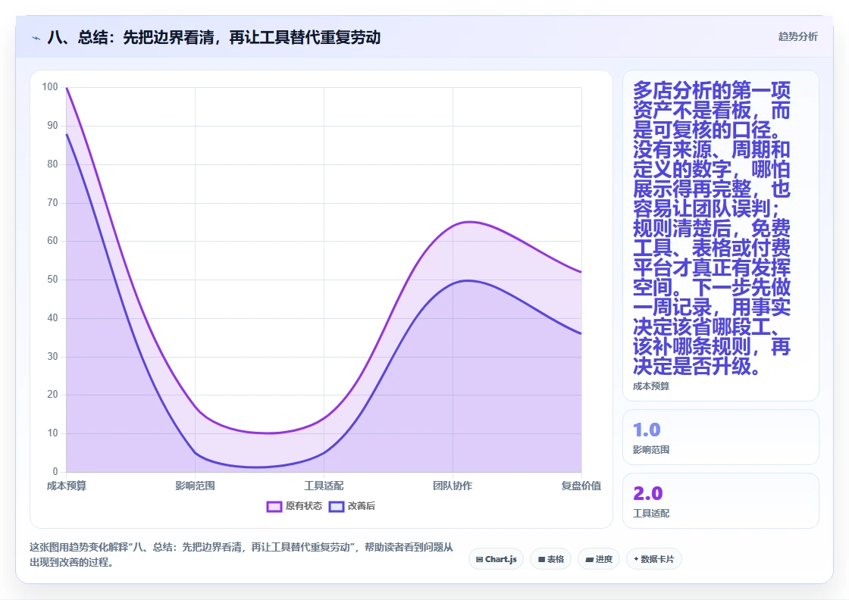Click the 0 y-axis value
Viewport: 849px width, 600px height.
pos(55,472)
